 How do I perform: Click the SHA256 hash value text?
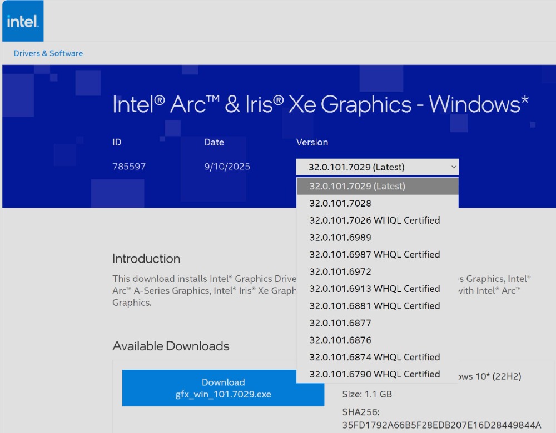pyautogui.click(x=441, y=425)
